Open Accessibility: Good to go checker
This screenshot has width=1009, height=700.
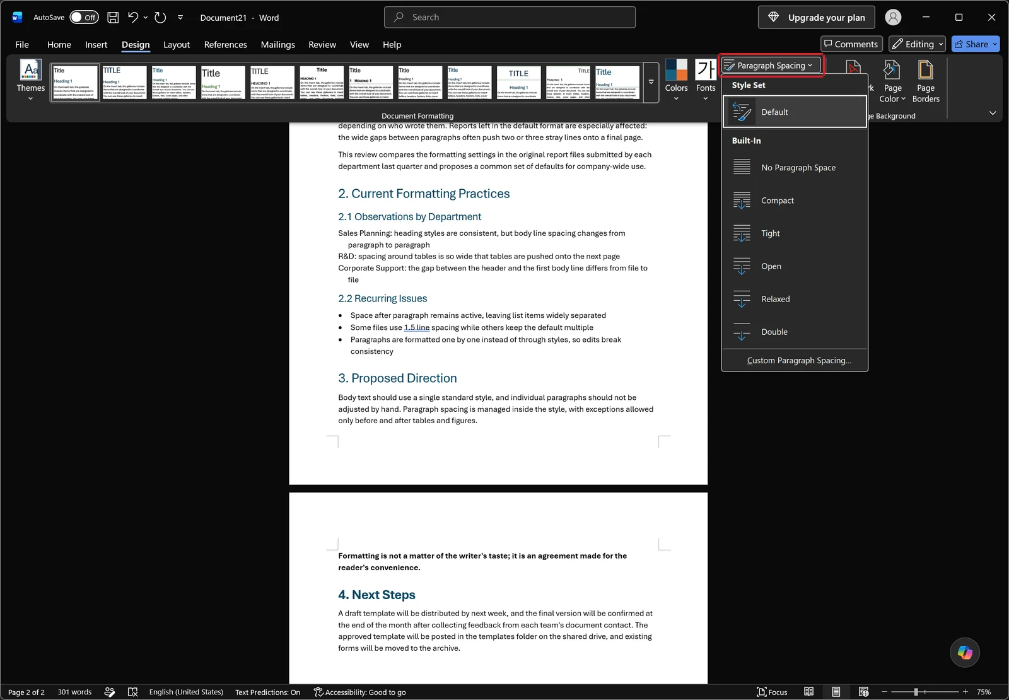coord(359,692)
